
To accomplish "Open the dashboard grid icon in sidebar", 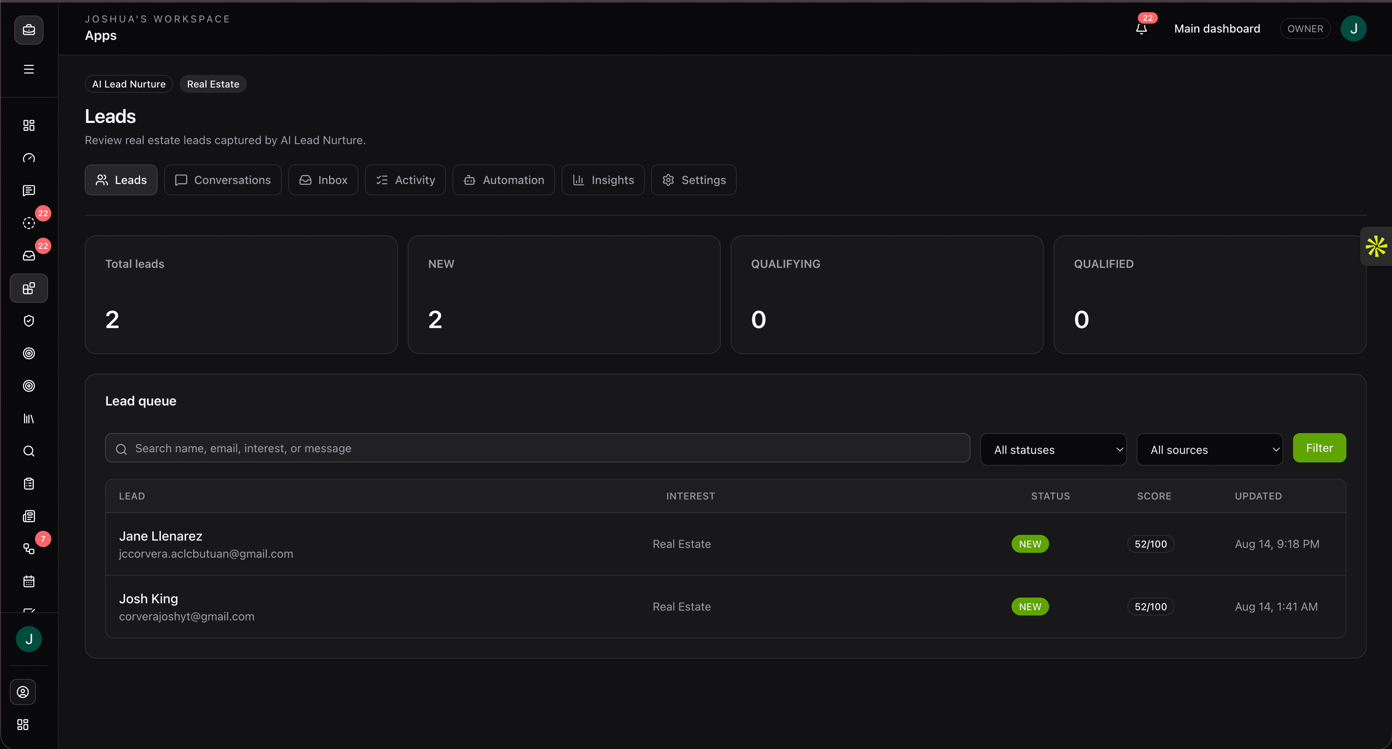I will [x=29, y=125].
